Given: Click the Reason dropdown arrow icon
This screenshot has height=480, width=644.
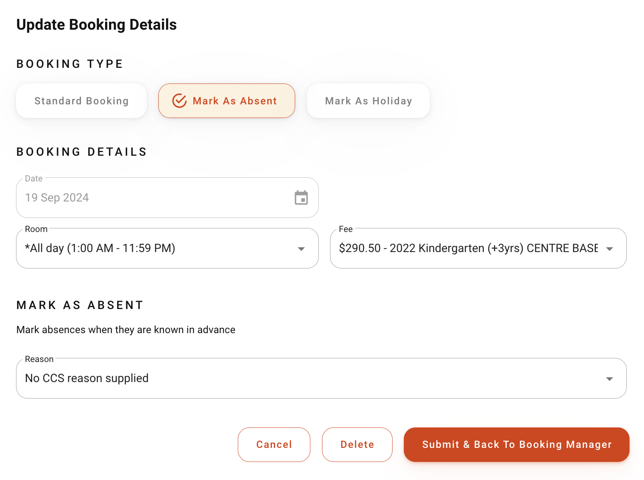Looking at the screenshot, I should 610,378.
